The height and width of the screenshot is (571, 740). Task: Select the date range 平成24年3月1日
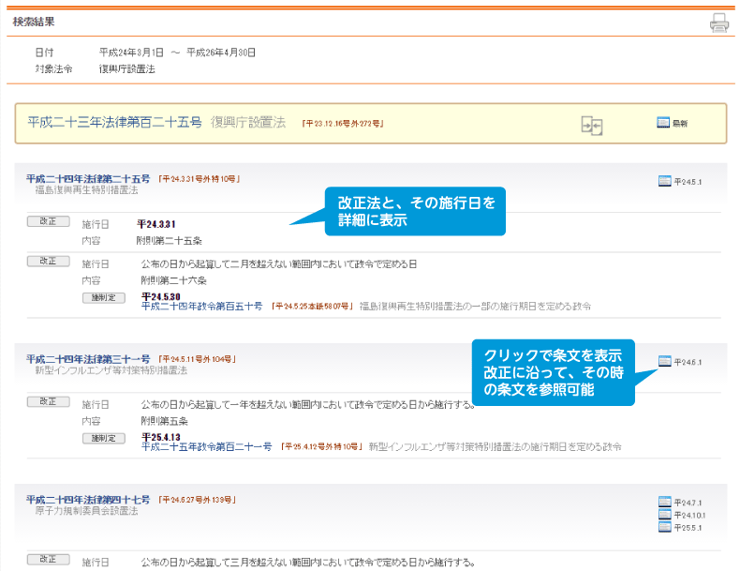pyautogui.click(x=132, y=53)
